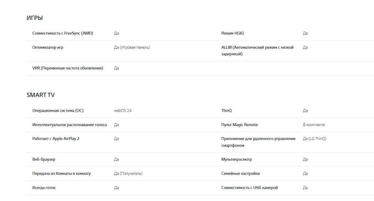Screen dimensions: 374x201
Task: Select the Пульт Magic Remote label
Action: [239, 125]
